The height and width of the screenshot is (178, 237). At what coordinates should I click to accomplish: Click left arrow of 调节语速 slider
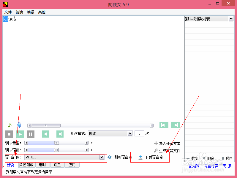pos(26,150)
